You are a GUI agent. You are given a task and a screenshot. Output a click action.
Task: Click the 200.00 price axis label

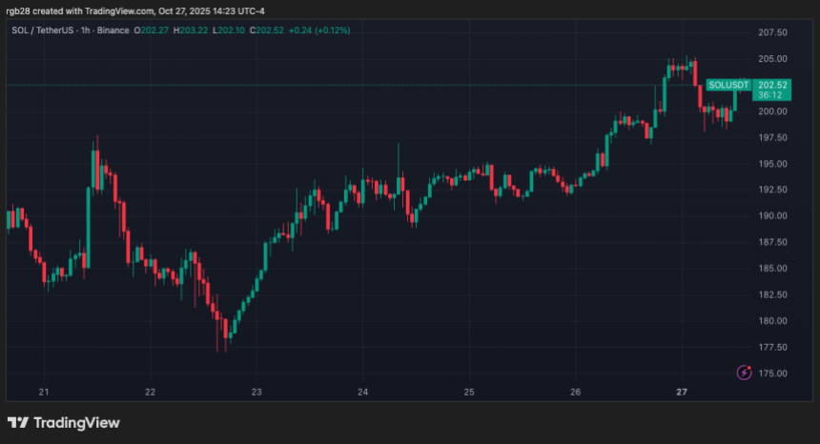tap(772, 111)
